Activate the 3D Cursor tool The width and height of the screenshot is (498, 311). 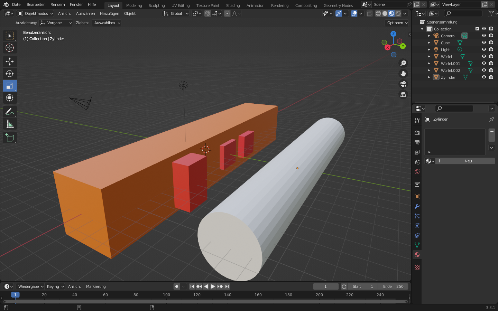pos(10,48)
